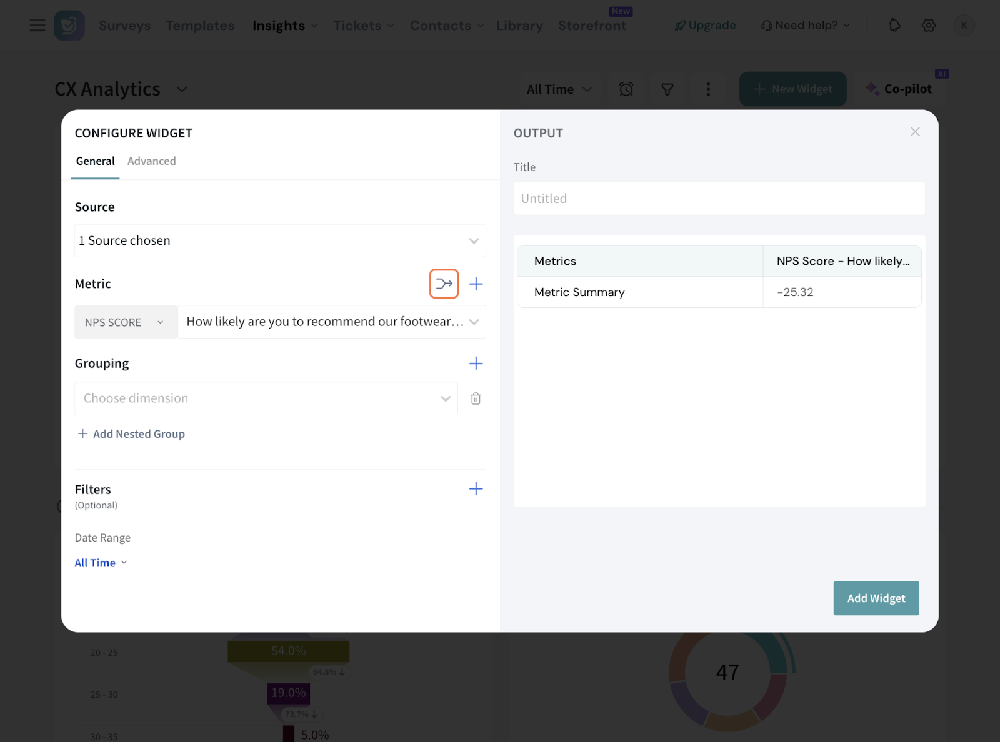1000x742 pixels.
Task: Open the notifications bell icon
Action: (894, 26)
